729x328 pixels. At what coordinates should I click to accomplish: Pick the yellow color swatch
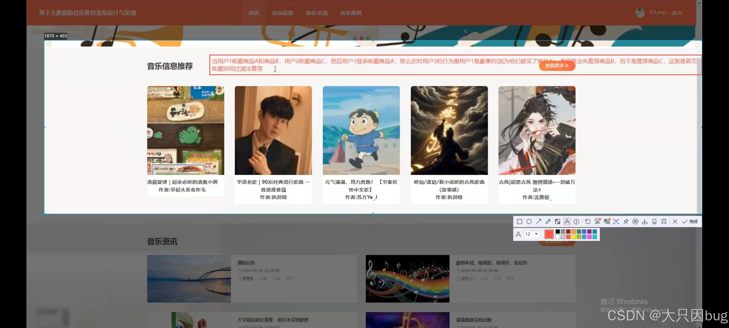click(573, 237)
